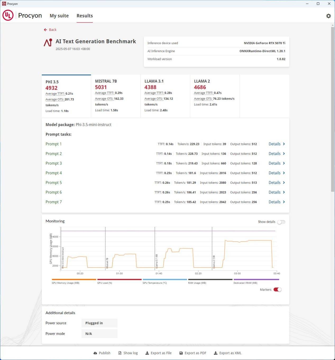The height and width of the screenshot is (360, 335).
Task: Switch to the My suite tab
Action: click(x=59, y=16)
